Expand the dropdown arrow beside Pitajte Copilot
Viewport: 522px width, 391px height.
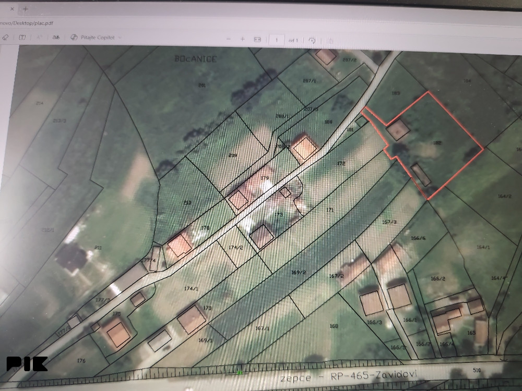(120, 38)
